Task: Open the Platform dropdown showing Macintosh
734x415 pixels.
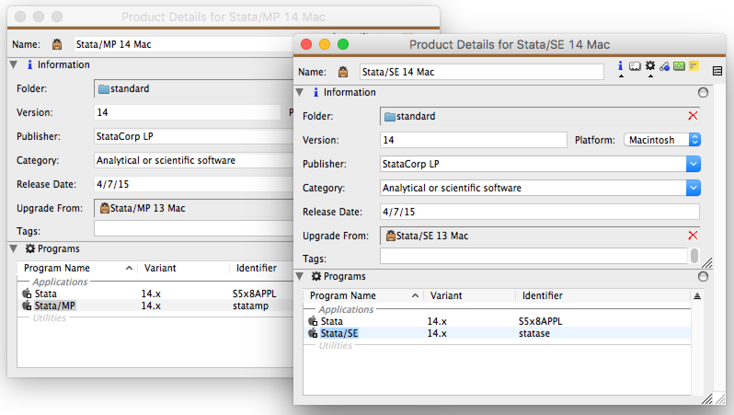Action: coord(662,140)
